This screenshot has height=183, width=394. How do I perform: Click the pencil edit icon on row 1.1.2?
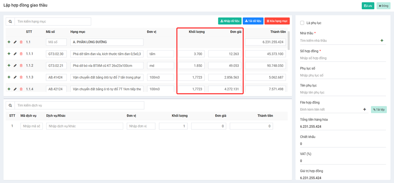click(15, 66)
